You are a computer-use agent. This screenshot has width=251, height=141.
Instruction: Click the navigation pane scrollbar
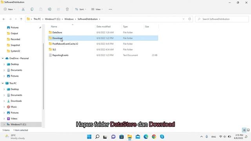click(43, 76)
